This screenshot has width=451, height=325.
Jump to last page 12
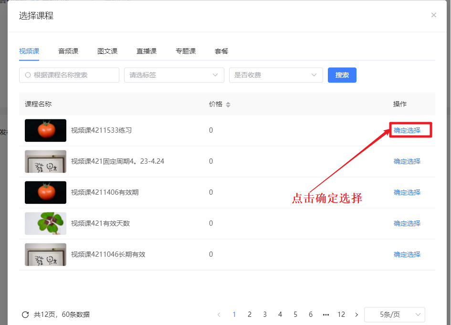click(341, 315)
